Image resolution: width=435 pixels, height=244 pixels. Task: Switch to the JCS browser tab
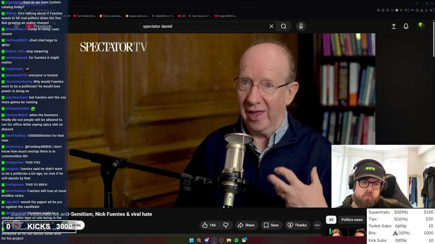(182, 16)
